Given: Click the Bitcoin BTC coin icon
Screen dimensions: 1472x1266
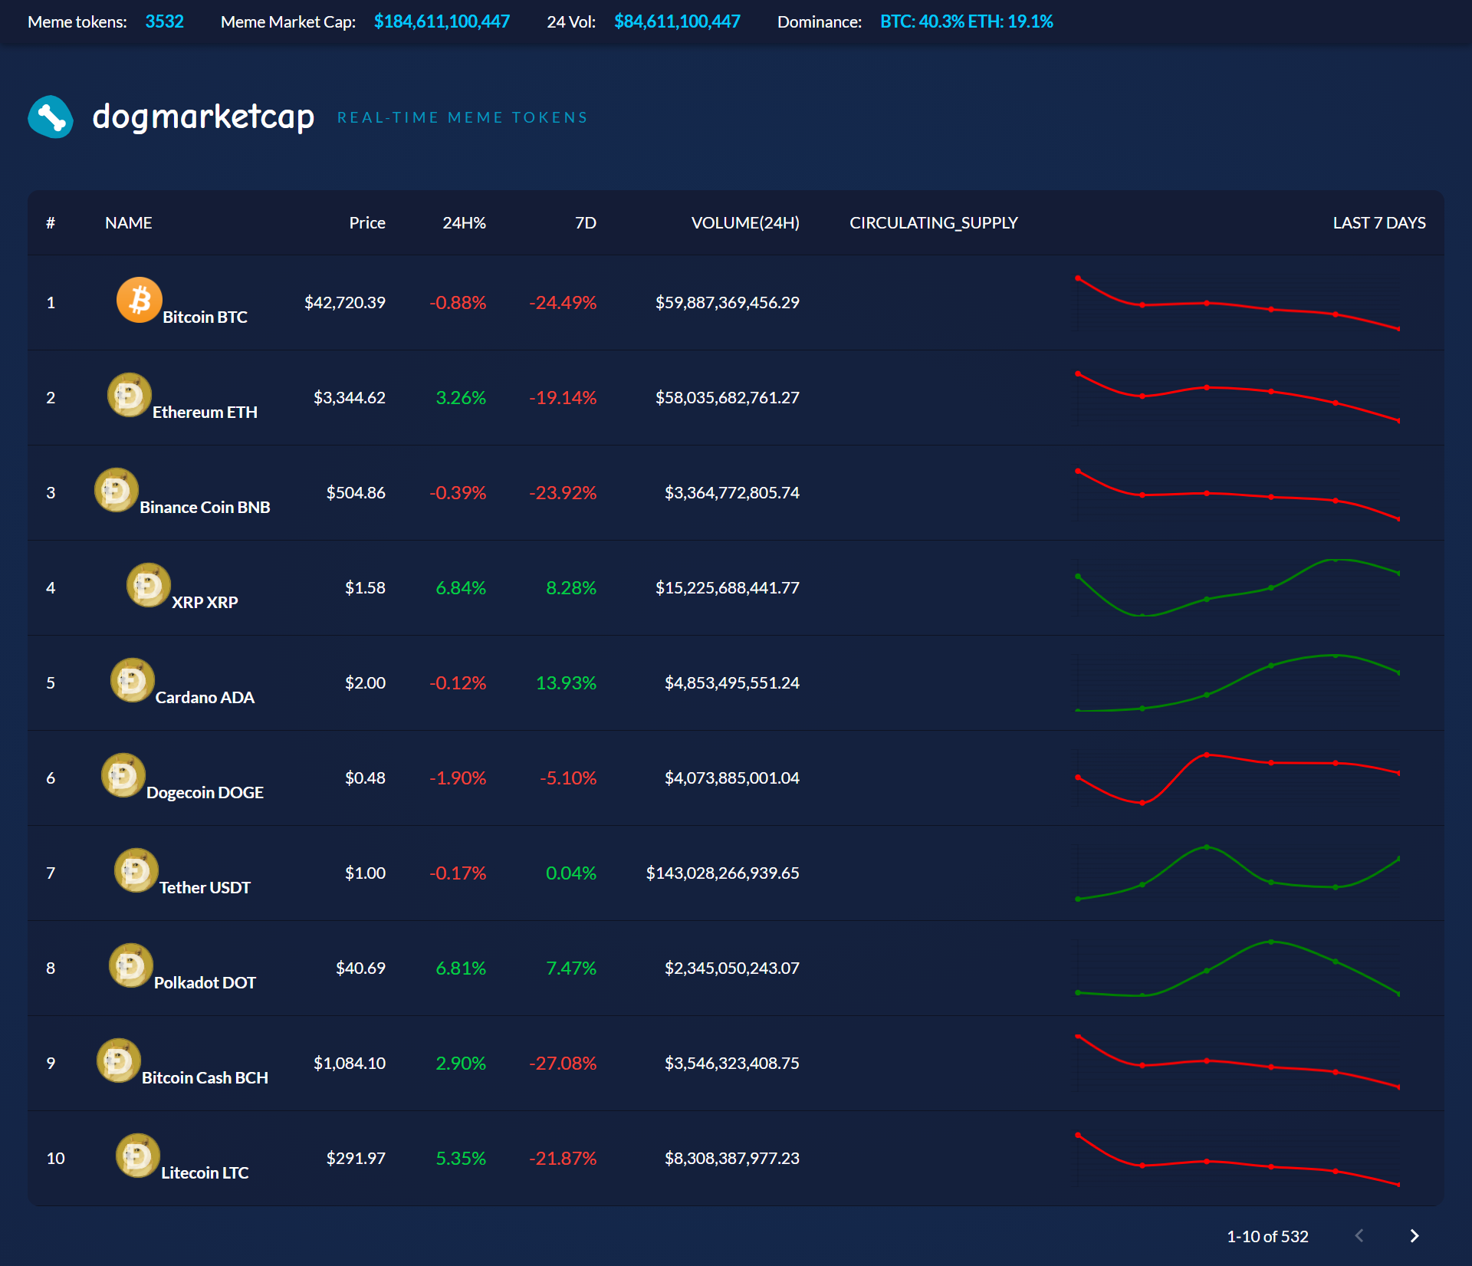Looking at the screenshot, I should pyautogui.click(x=139, y=300).
